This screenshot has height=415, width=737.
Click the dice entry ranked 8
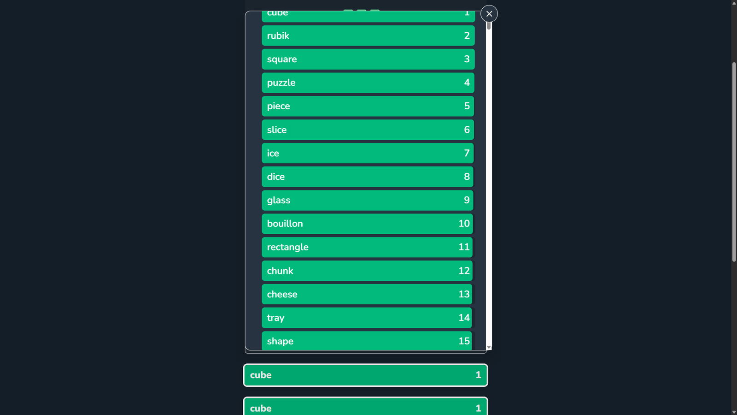point(368,177)
